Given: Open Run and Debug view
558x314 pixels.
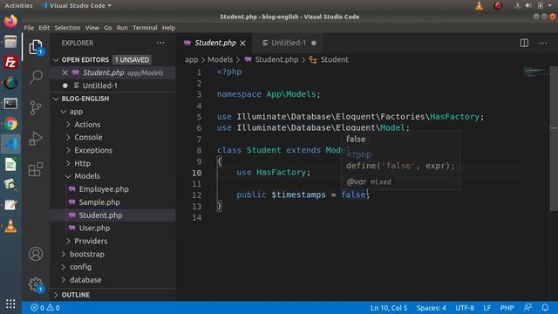Looking at the screenshot, I should [x=36, y=139].
